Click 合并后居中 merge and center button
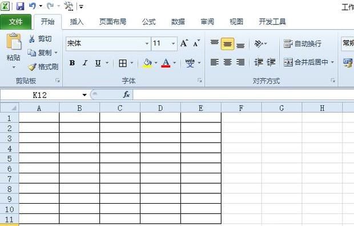The width and height of the screenshot is (354, 226). [x=305, y=62]
